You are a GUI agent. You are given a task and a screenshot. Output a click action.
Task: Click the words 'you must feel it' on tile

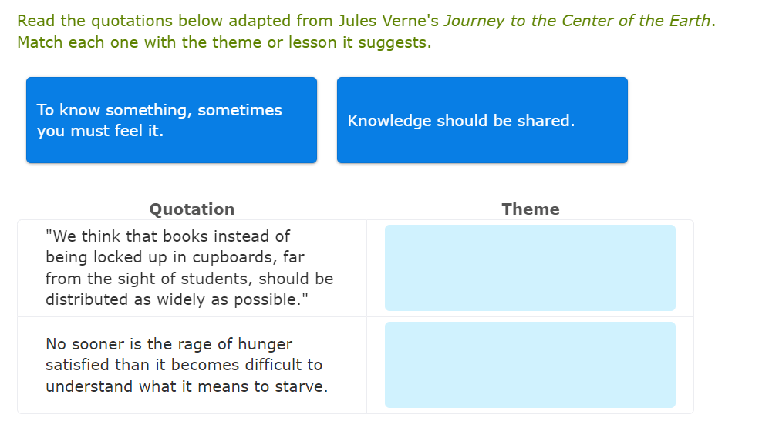tap(100, 132)
